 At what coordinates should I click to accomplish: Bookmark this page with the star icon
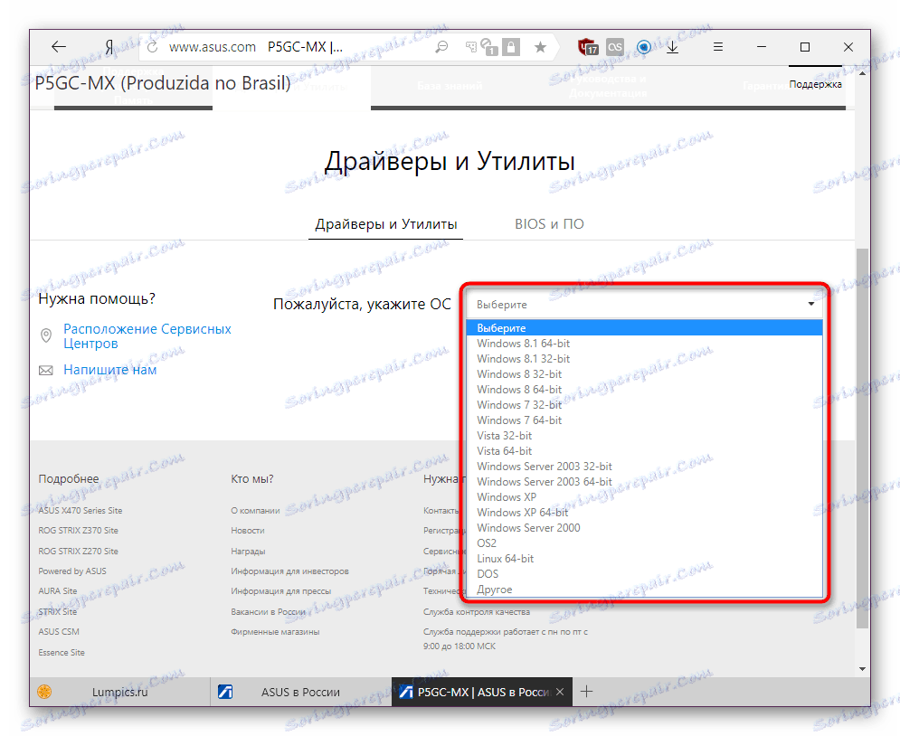[x=540, y=47]
